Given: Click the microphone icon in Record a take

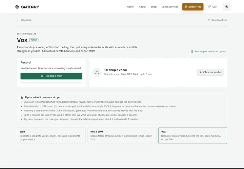Looking at the screenshot, I should click(x=42, y=76).
